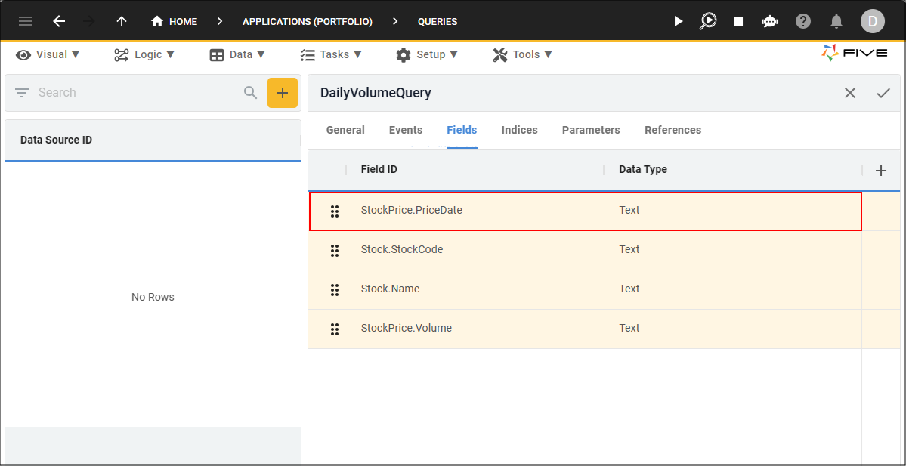This screenshot has height=466, width=906.
Task: Select the StockPrice.Volume field
Action: [x=407, y=328]
